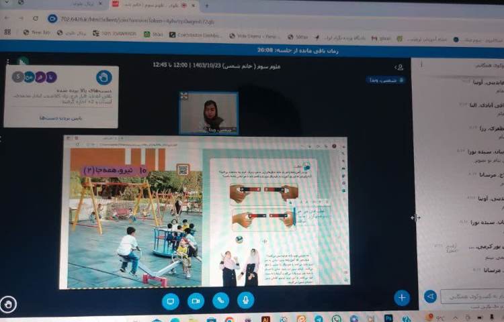Raise hand using the bottom-left hand icon
504x322 pixels.
[8, 305]
